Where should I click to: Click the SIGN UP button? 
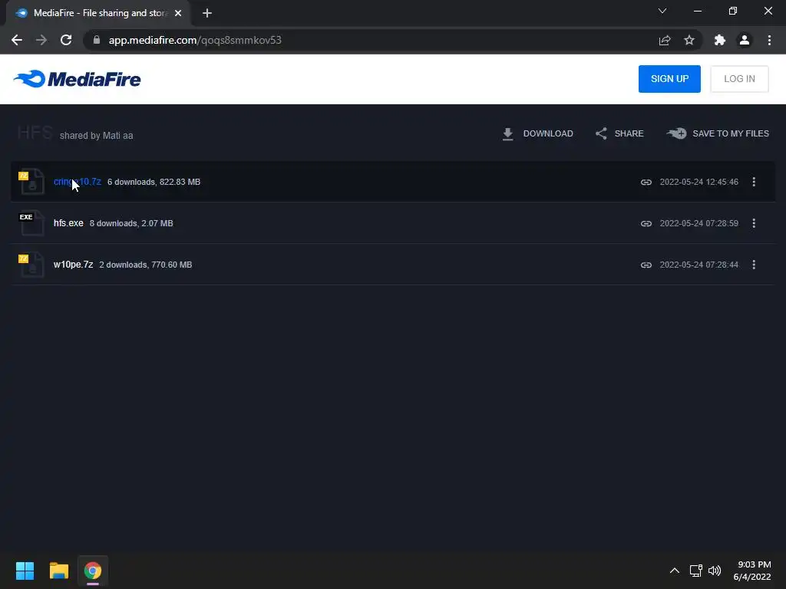pyautogui.click(x=669, y=79)
